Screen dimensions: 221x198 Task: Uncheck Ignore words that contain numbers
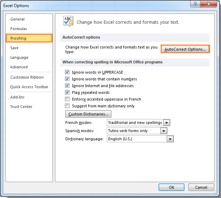67,79
